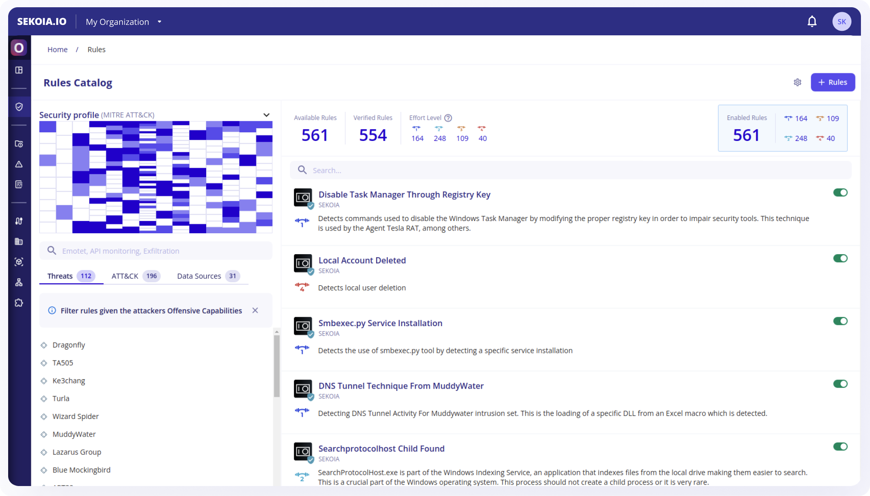Switch to the Threats tab
Image resolution: width=870 pixels, height=496 pixels.
pyautogui.click(x=71, y=276)
